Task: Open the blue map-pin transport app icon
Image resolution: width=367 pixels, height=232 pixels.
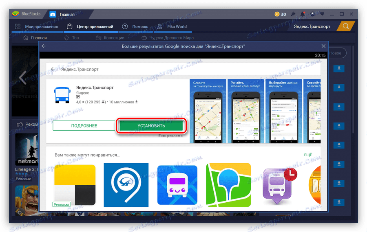Action: click(x=126, y=185)
